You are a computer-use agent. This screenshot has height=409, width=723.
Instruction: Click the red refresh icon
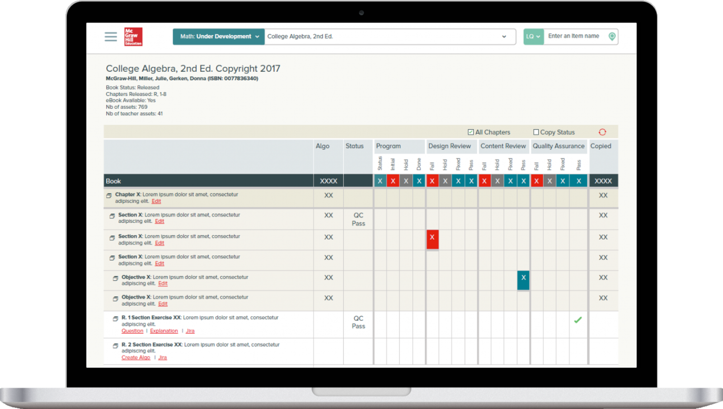[602, 132]
